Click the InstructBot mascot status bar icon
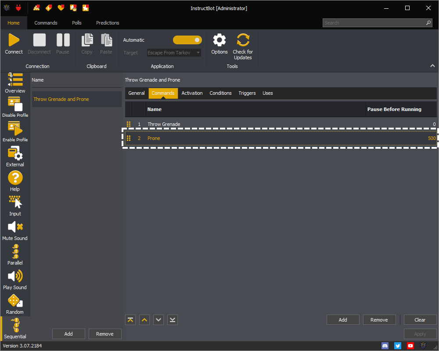439x351 pixels. [423, 346]
